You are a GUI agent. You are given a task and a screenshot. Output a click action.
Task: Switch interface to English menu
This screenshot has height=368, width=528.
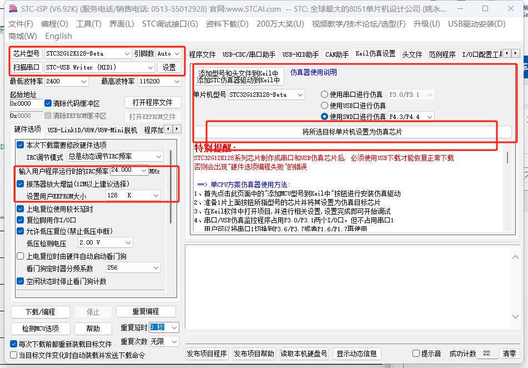[58, 36]
